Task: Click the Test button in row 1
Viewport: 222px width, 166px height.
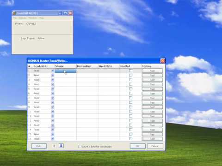Action: [152, 71]
